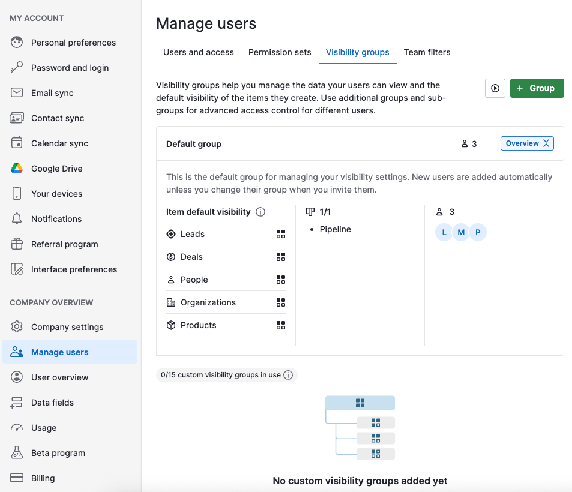572x492 pixels.
Task: Click the user avatar labeled L
Action: [444, 232]
